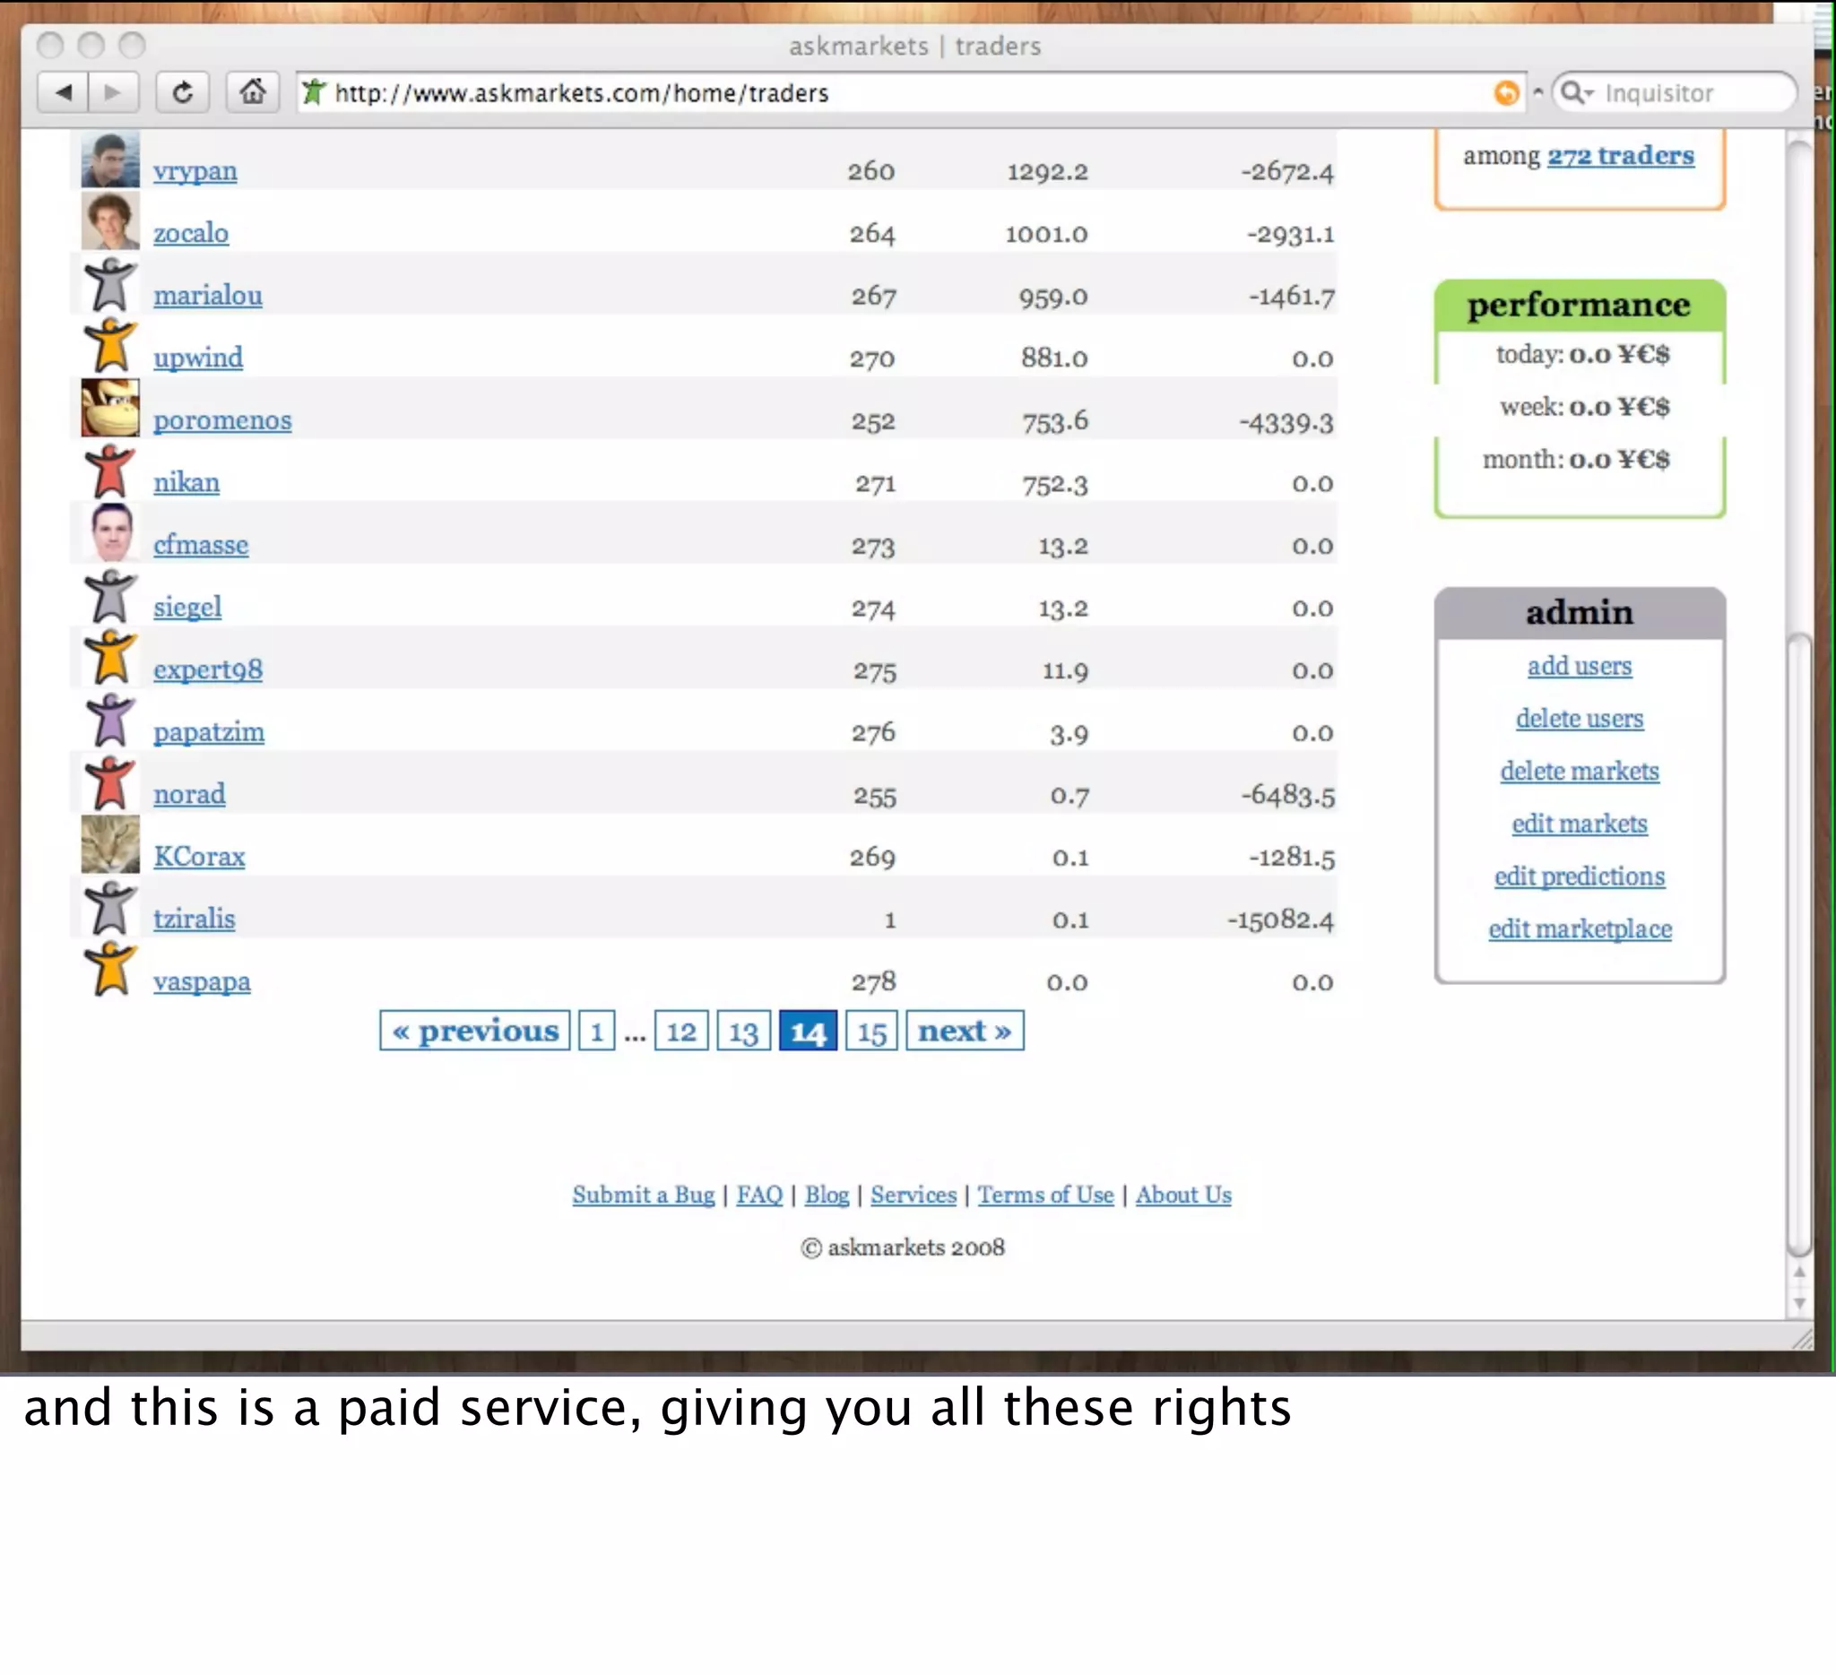Click the red star figure beside nikan
Viewport: 1836px width, 1675px height.
click(110, 471)
